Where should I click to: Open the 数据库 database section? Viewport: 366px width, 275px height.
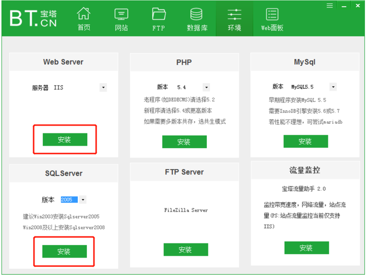[197, 19]
